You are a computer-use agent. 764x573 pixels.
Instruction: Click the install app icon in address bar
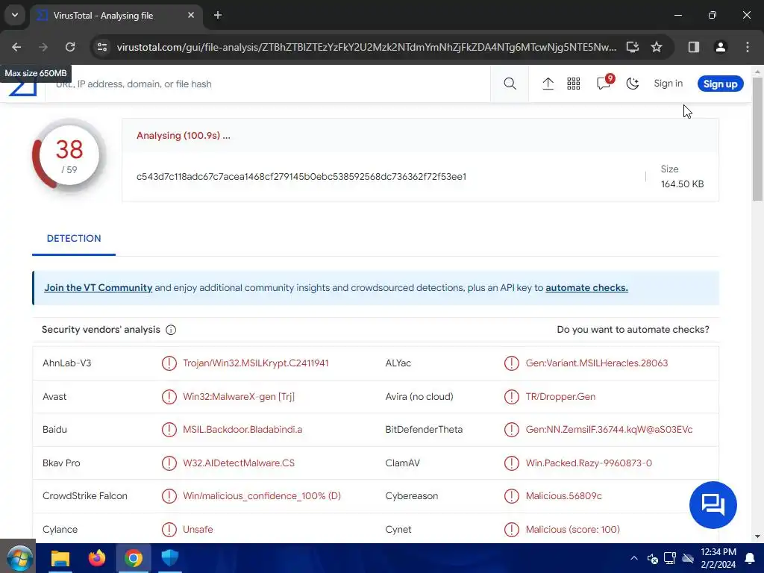pyautogui.click(x=633, y=47)
